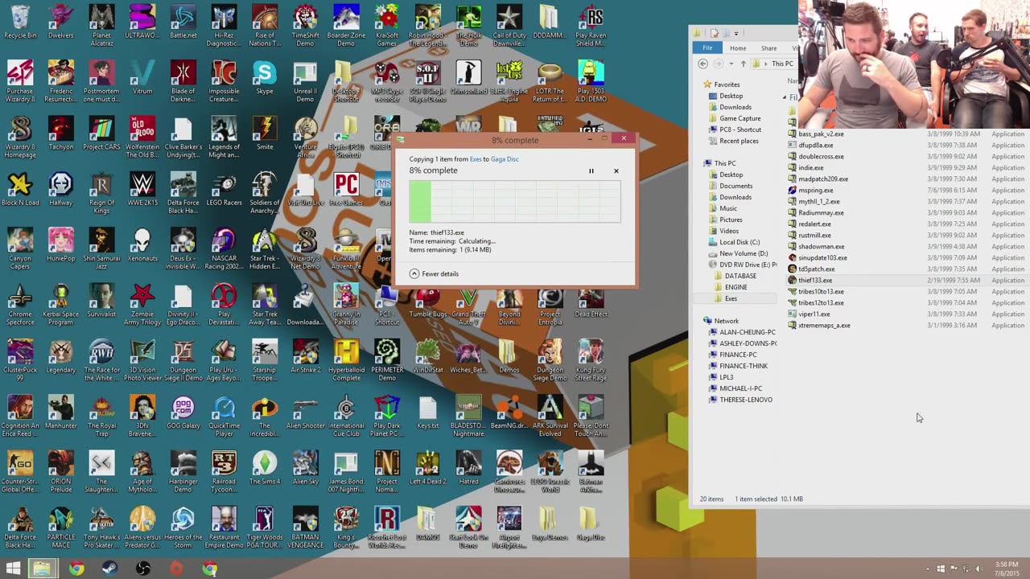
Task: Select The Sims 4 desktop icon
Action: [x=265, y=467]
